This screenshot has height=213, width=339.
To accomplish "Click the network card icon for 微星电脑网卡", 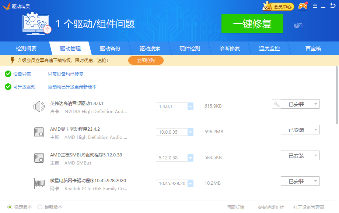I will click(x=39, y=183).
